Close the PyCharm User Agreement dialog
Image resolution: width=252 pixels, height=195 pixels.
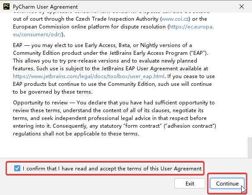[x=242, y=6]
